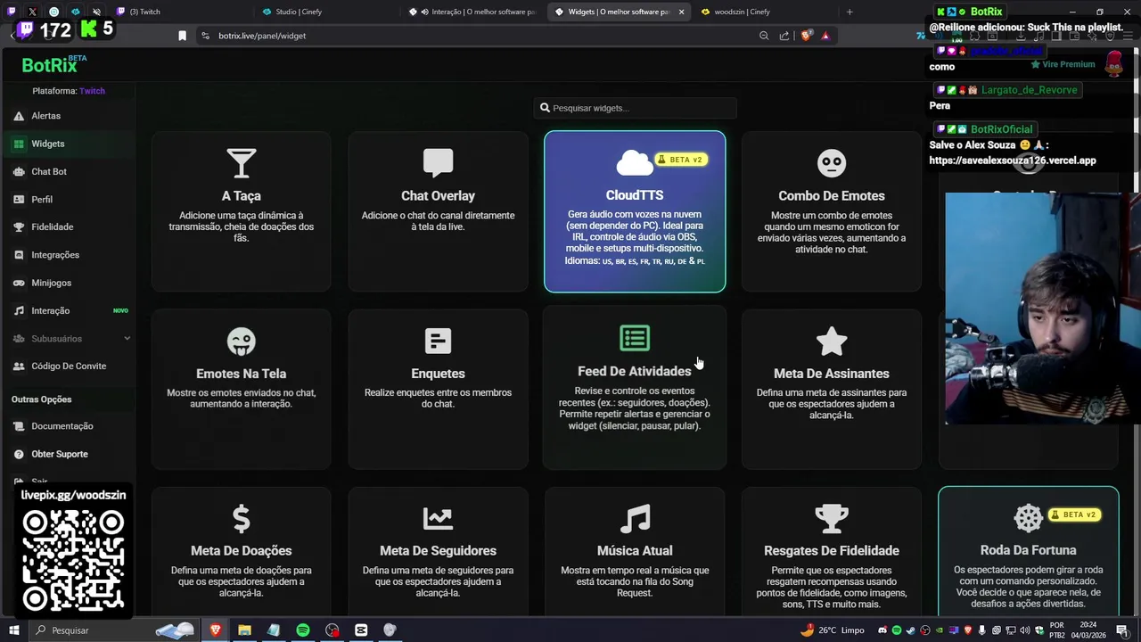Click the Combo De Emotes face icon
Image resolution: width=1141 pixels, height=642 pixels.
(832, 163)
